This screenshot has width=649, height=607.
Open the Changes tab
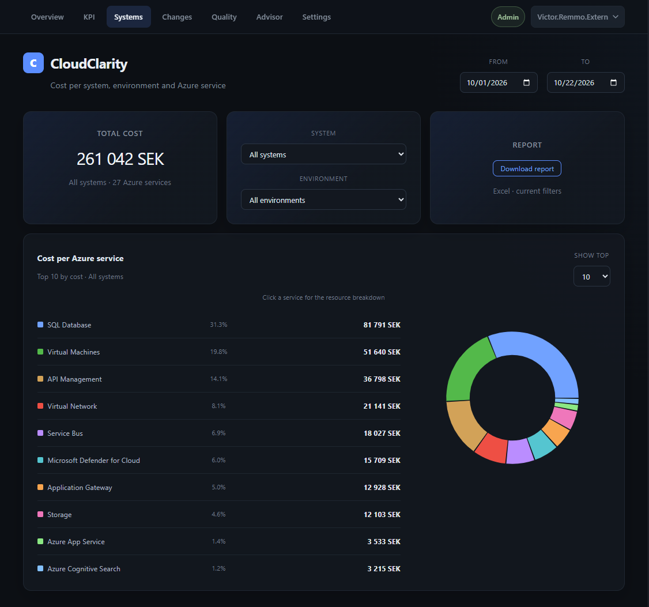click(x=177, y=17)
